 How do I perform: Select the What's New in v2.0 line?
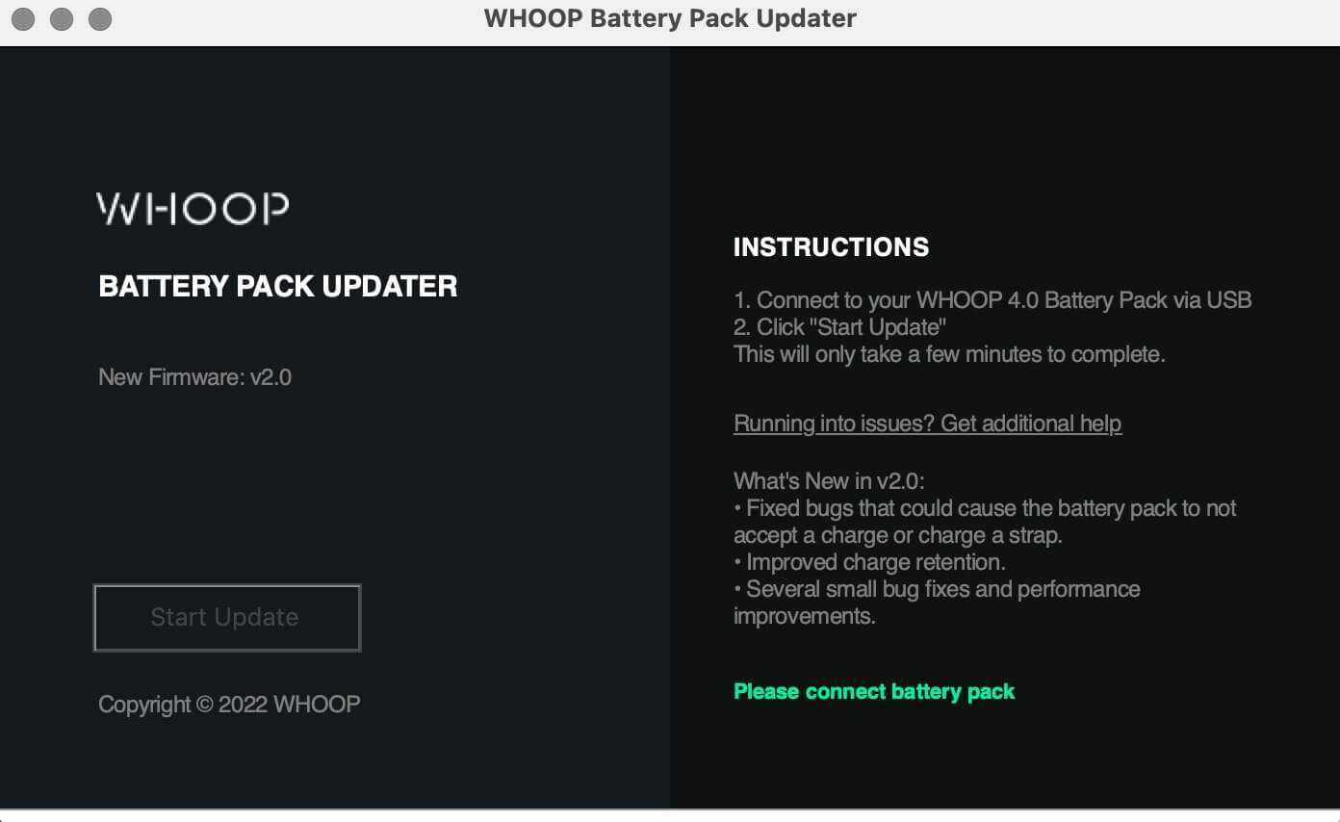(x=829, y=480)
